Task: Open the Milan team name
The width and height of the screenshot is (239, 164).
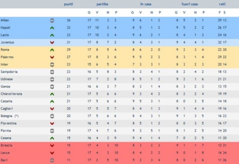Action: click(x=5, y=20)
